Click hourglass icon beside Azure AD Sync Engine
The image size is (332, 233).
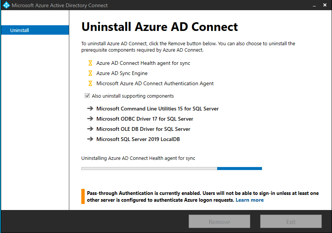click(90, 73)
